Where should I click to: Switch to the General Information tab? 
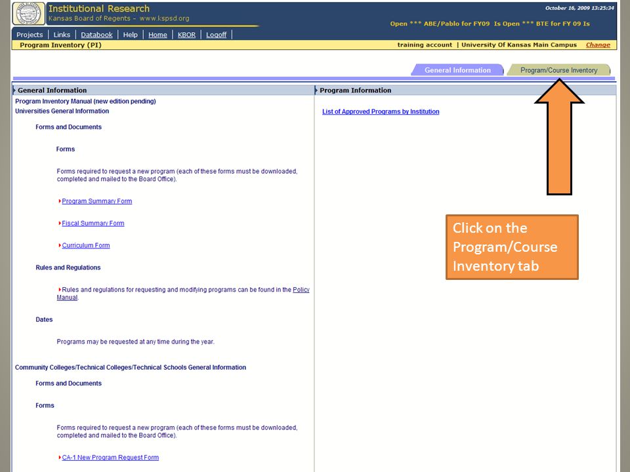pyautogui.click(x=457, y=70)
